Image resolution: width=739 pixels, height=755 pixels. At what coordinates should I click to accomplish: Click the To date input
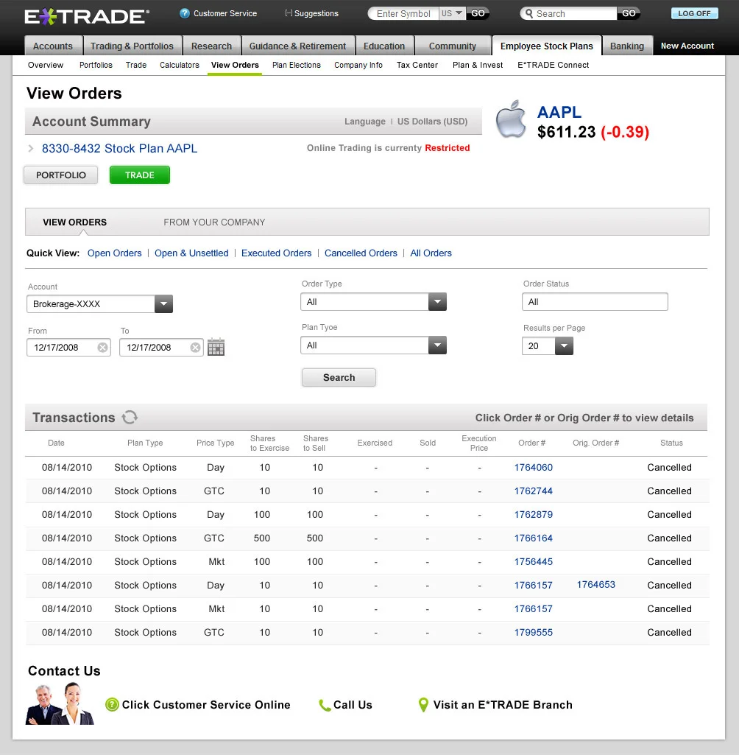pos(161,347)
